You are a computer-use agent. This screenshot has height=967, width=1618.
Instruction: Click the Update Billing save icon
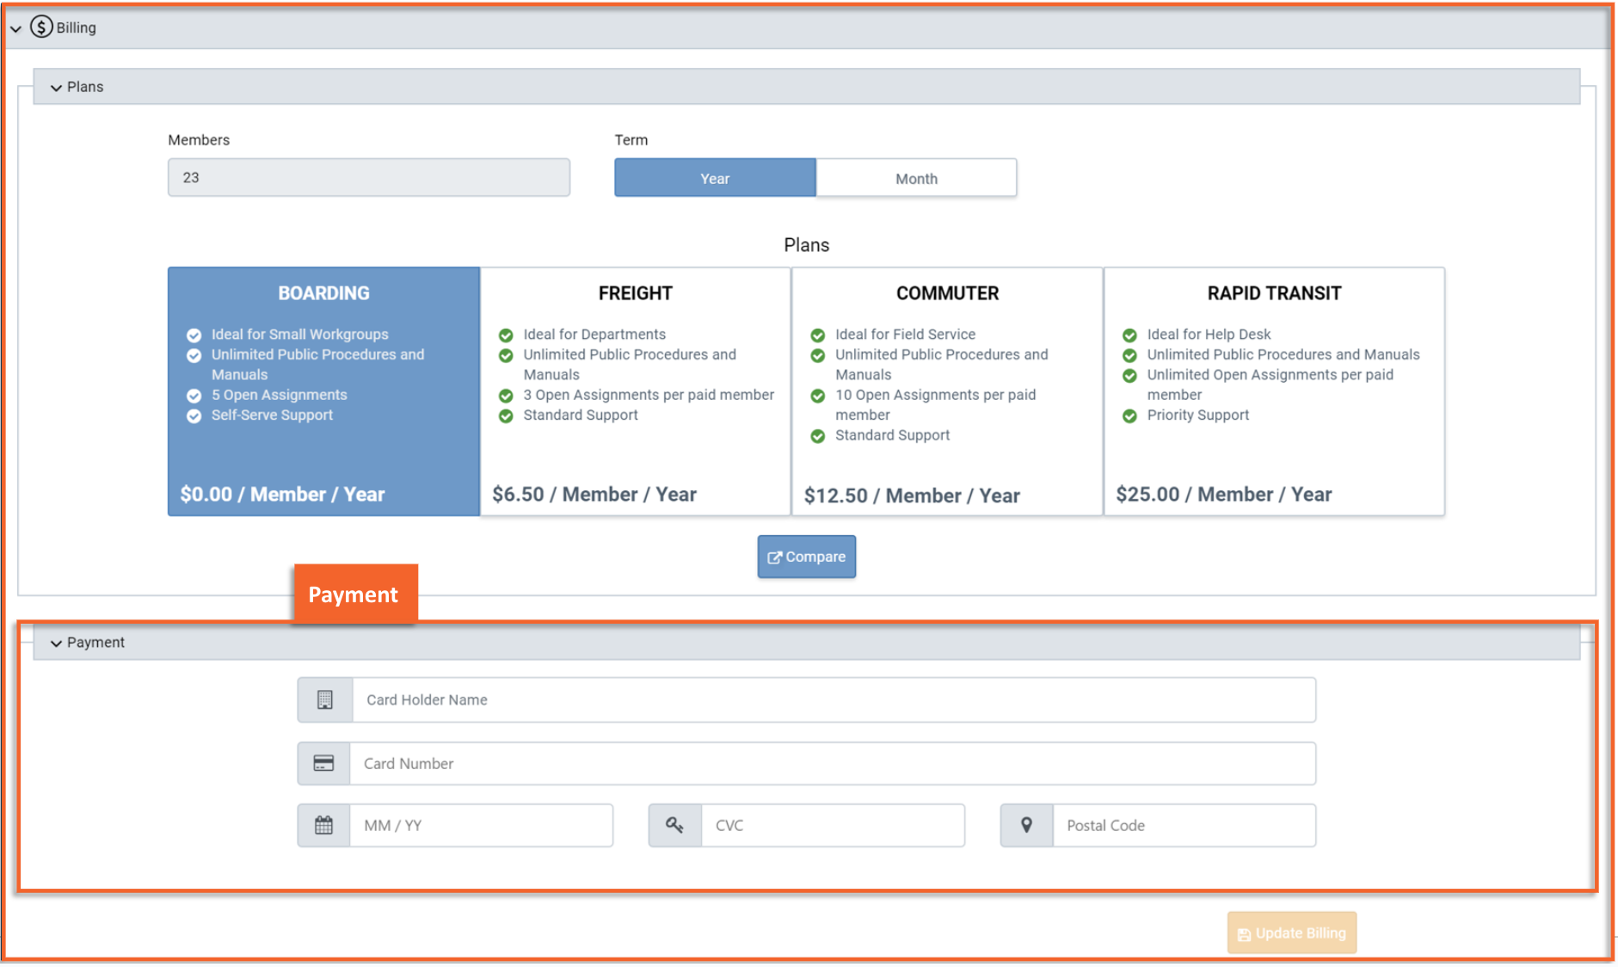tap(1244, 934)
